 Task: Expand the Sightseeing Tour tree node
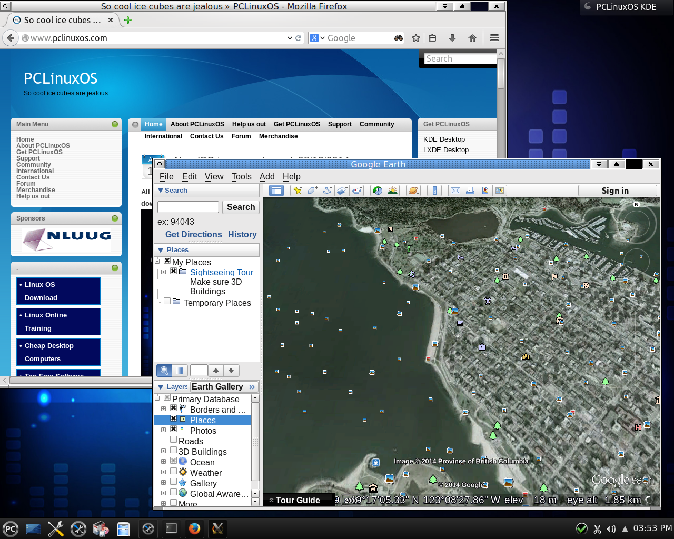point(163,272)
